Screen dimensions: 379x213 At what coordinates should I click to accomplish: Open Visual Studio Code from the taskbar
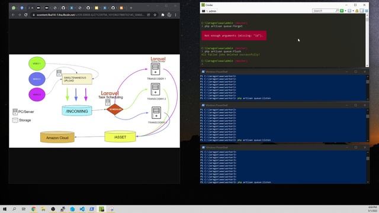[x=82, y=209]
